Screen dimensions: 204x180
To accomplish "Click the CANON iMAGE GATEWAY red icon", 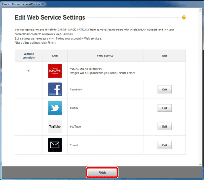I will pos(55,71).
